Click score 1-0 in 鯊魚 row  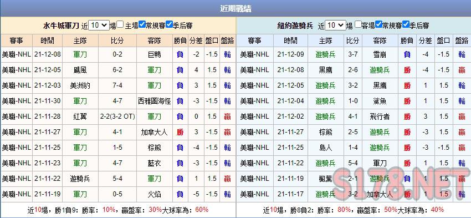coord(352,101)
